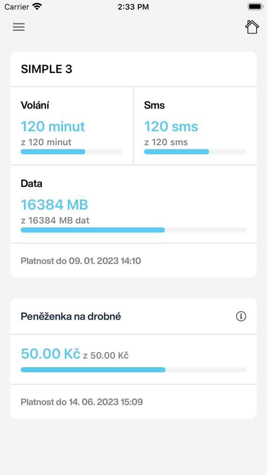Tap the home icon
Screen dimensions: 267x475
252,27
